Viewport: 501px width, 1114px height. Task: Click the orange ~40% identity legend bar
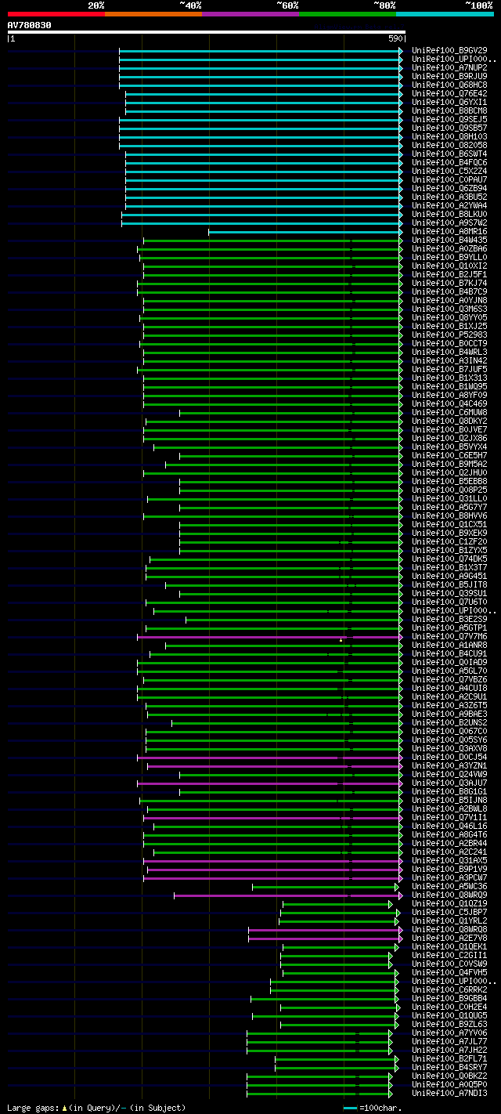[153, 13]
